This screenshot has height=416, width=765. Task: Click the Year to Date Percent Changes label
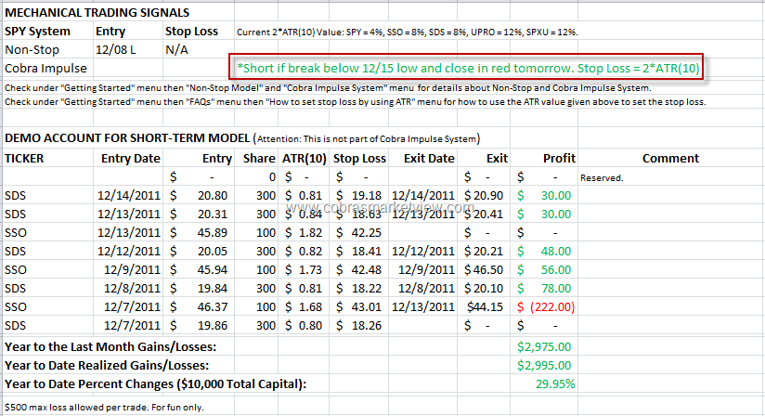pos(155,383)
